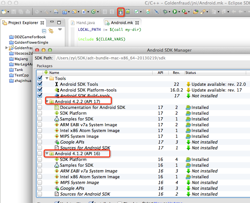Check Google APIs API 17 checkbox
The width and height of the screenshot is (250, 203).
point(40,142)
